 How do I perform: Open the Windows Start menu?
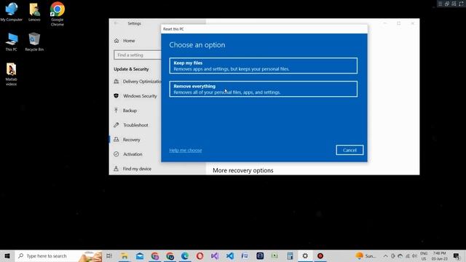7,255
